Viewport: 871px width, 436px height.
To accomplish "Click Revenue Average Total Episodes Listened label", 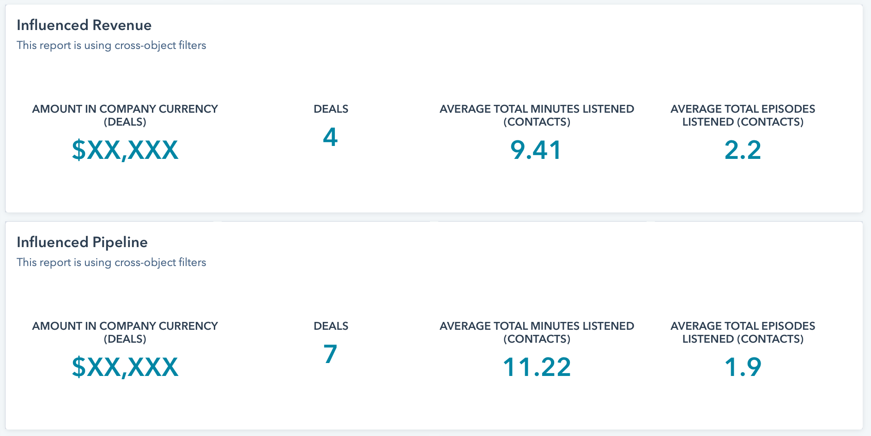I will click(743, 115).
